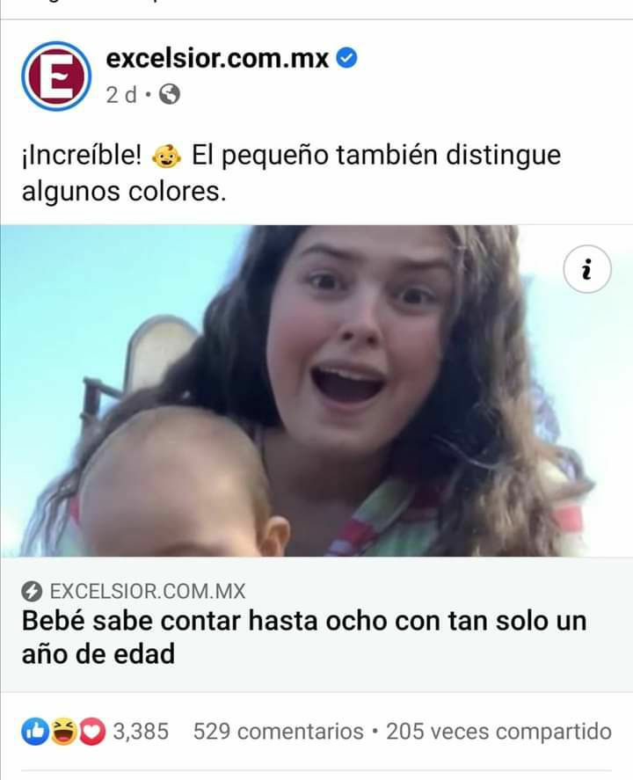Image resolution: width=633 pixels, height=780 pixels.
Task: Click the lightning bolt Instant Article icon
Action: tap(32, 592)
